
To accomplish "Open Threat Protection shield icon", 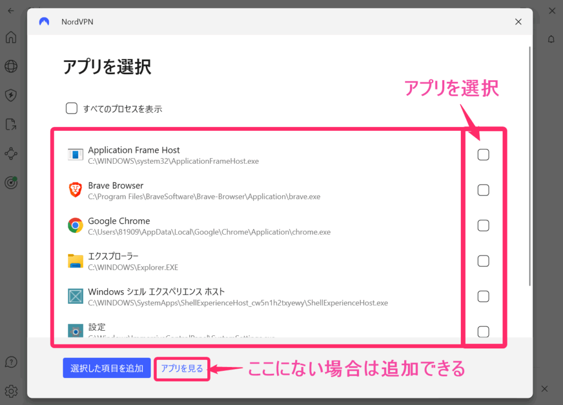I will click(11, 96).
